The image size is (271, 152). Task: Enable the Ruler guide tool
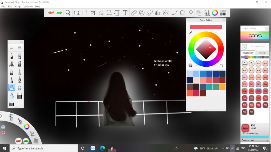(134, 13)
